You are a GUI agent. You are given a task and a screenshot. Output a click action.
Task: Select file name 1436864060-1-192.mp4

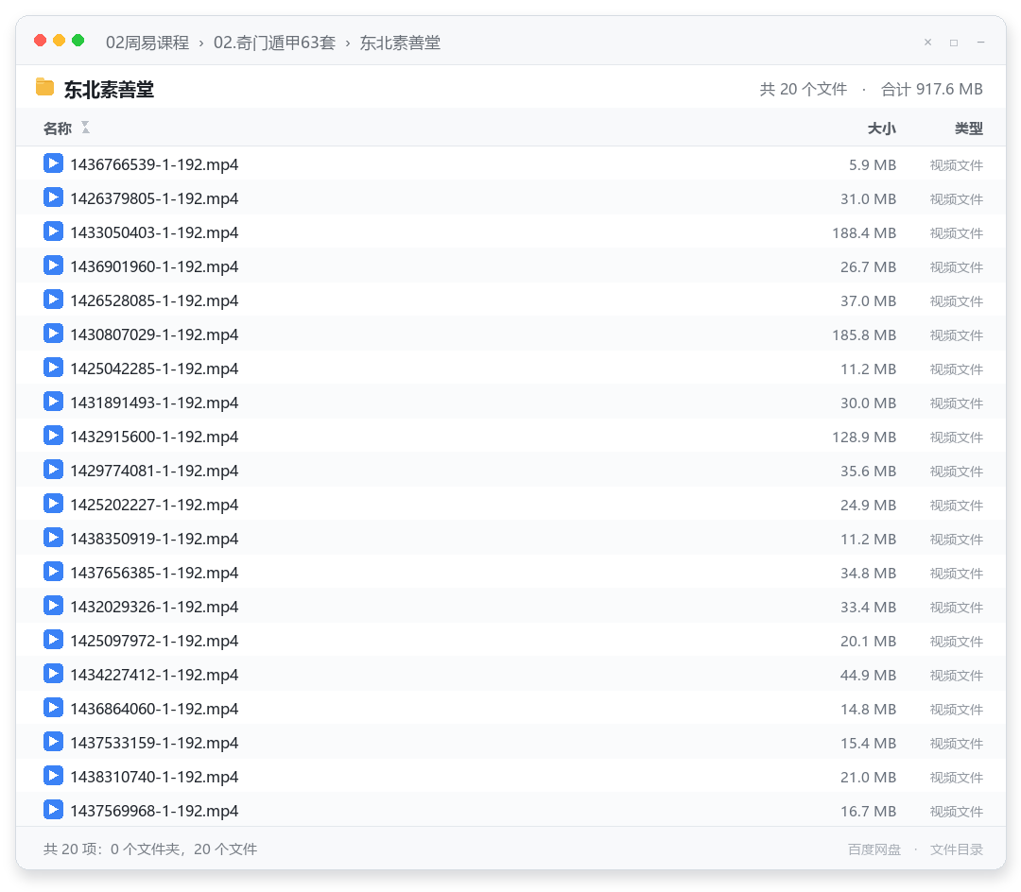[154, 709]
